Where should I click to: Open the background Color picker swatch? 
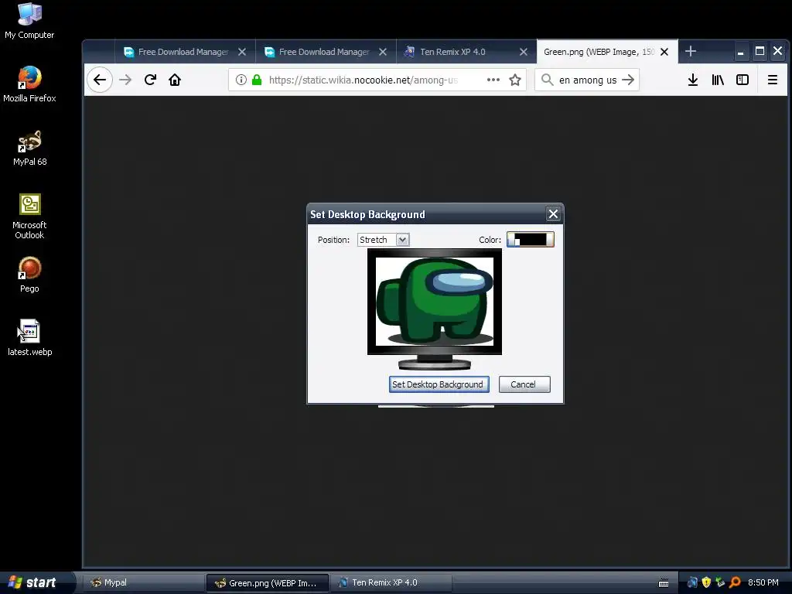coord(531,240)
